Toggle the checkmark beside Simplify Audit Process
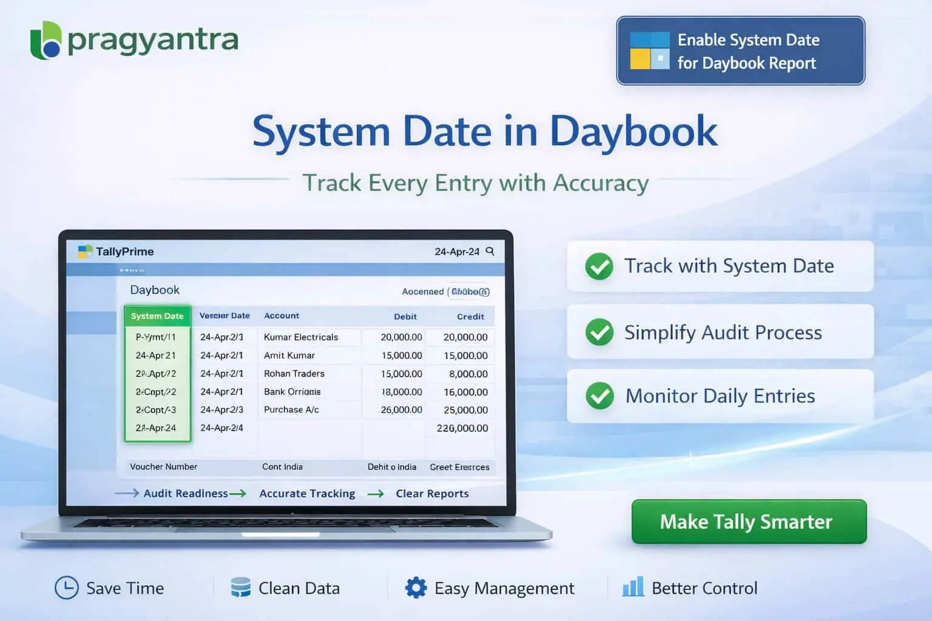Image resolution: width=932 pixels, height=621 pixels. (598, 332)
